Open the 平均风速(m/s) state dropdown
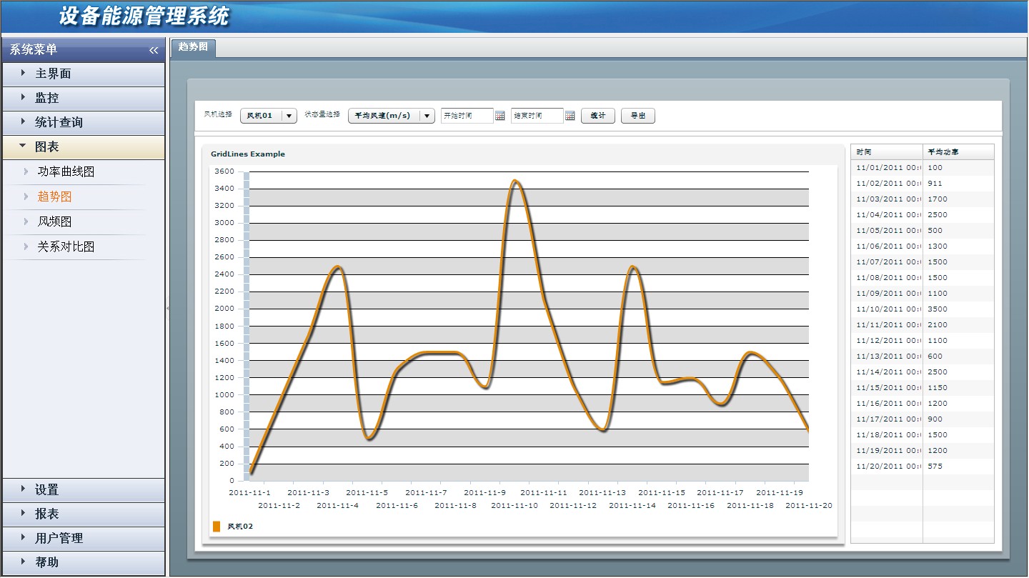 pos(427,116)
